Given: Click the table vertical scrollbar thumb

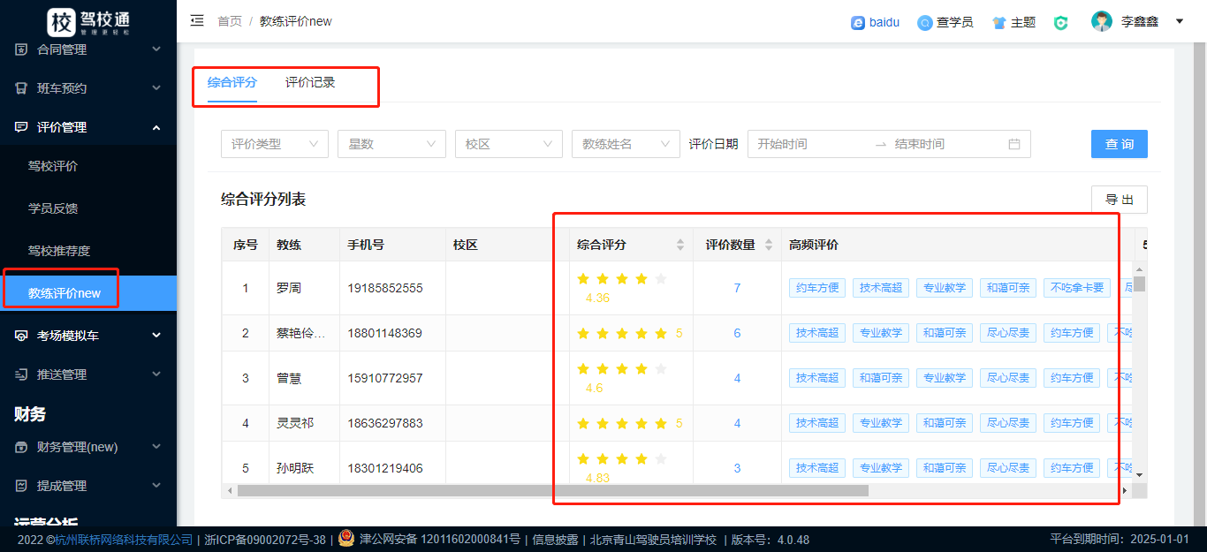Looking at the screenshot, I should [x=1140, y=284].
